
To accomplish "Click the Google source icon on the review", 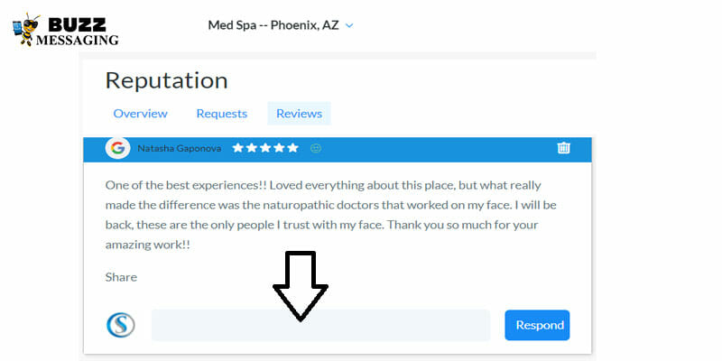I will point(117,148).
